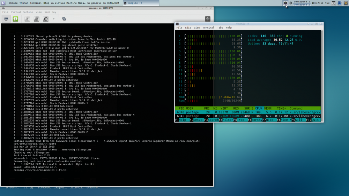Open the shutdown options dropdown arrow
Viewport: 349px width, 196px height.
[x=53, y=19]
